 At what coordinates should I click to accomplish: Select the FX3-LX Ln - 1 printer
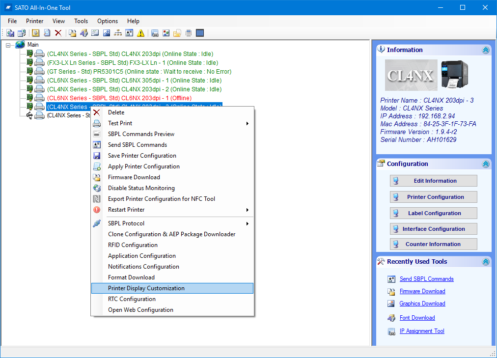tap(133, 63)
